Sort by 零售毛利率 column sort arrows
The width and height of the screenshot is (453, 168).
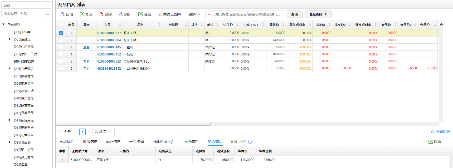pos(310,25)
